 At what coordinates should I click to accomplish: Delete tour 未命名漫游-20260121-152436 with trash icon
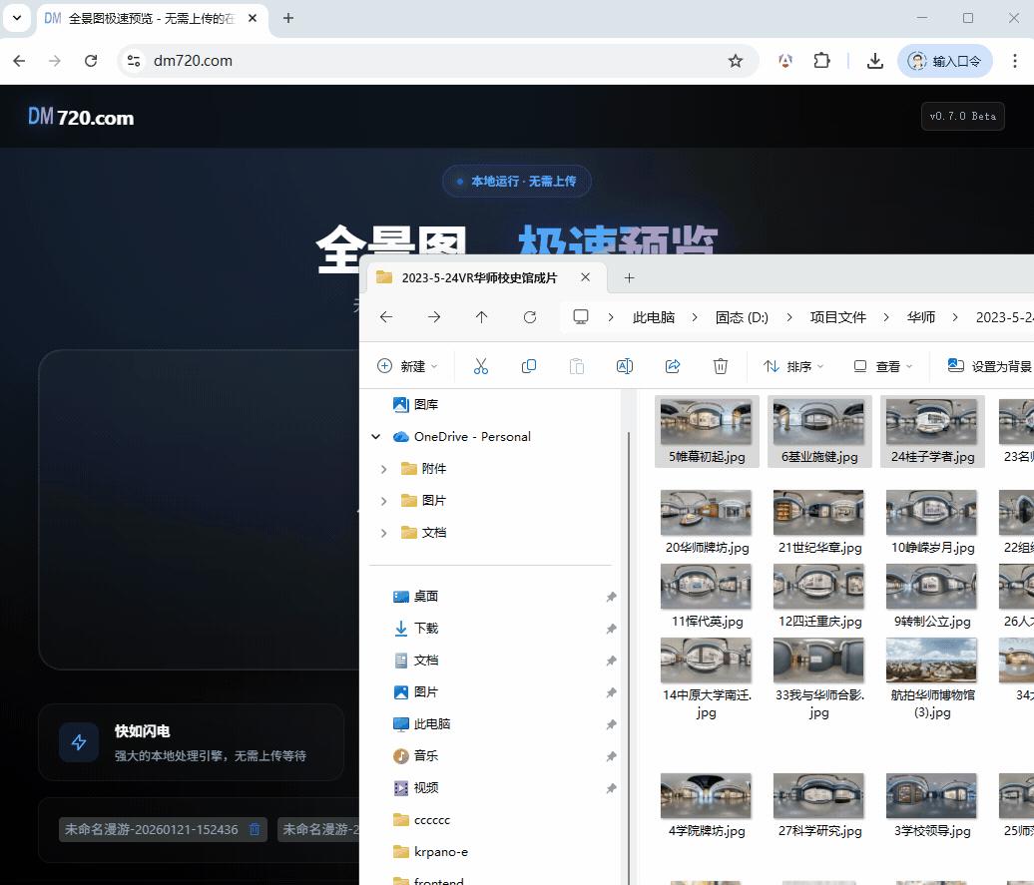click(255, 829)
